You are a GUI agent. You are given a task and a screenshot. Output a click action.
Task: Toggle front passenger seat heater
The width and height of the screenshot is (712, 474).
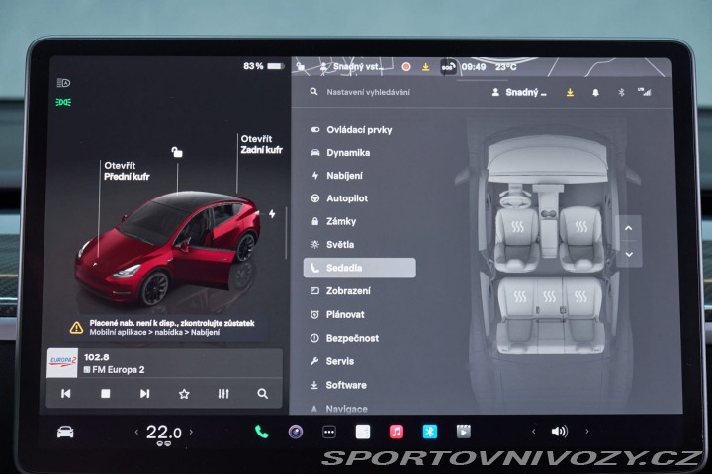(x=580, y=226)
